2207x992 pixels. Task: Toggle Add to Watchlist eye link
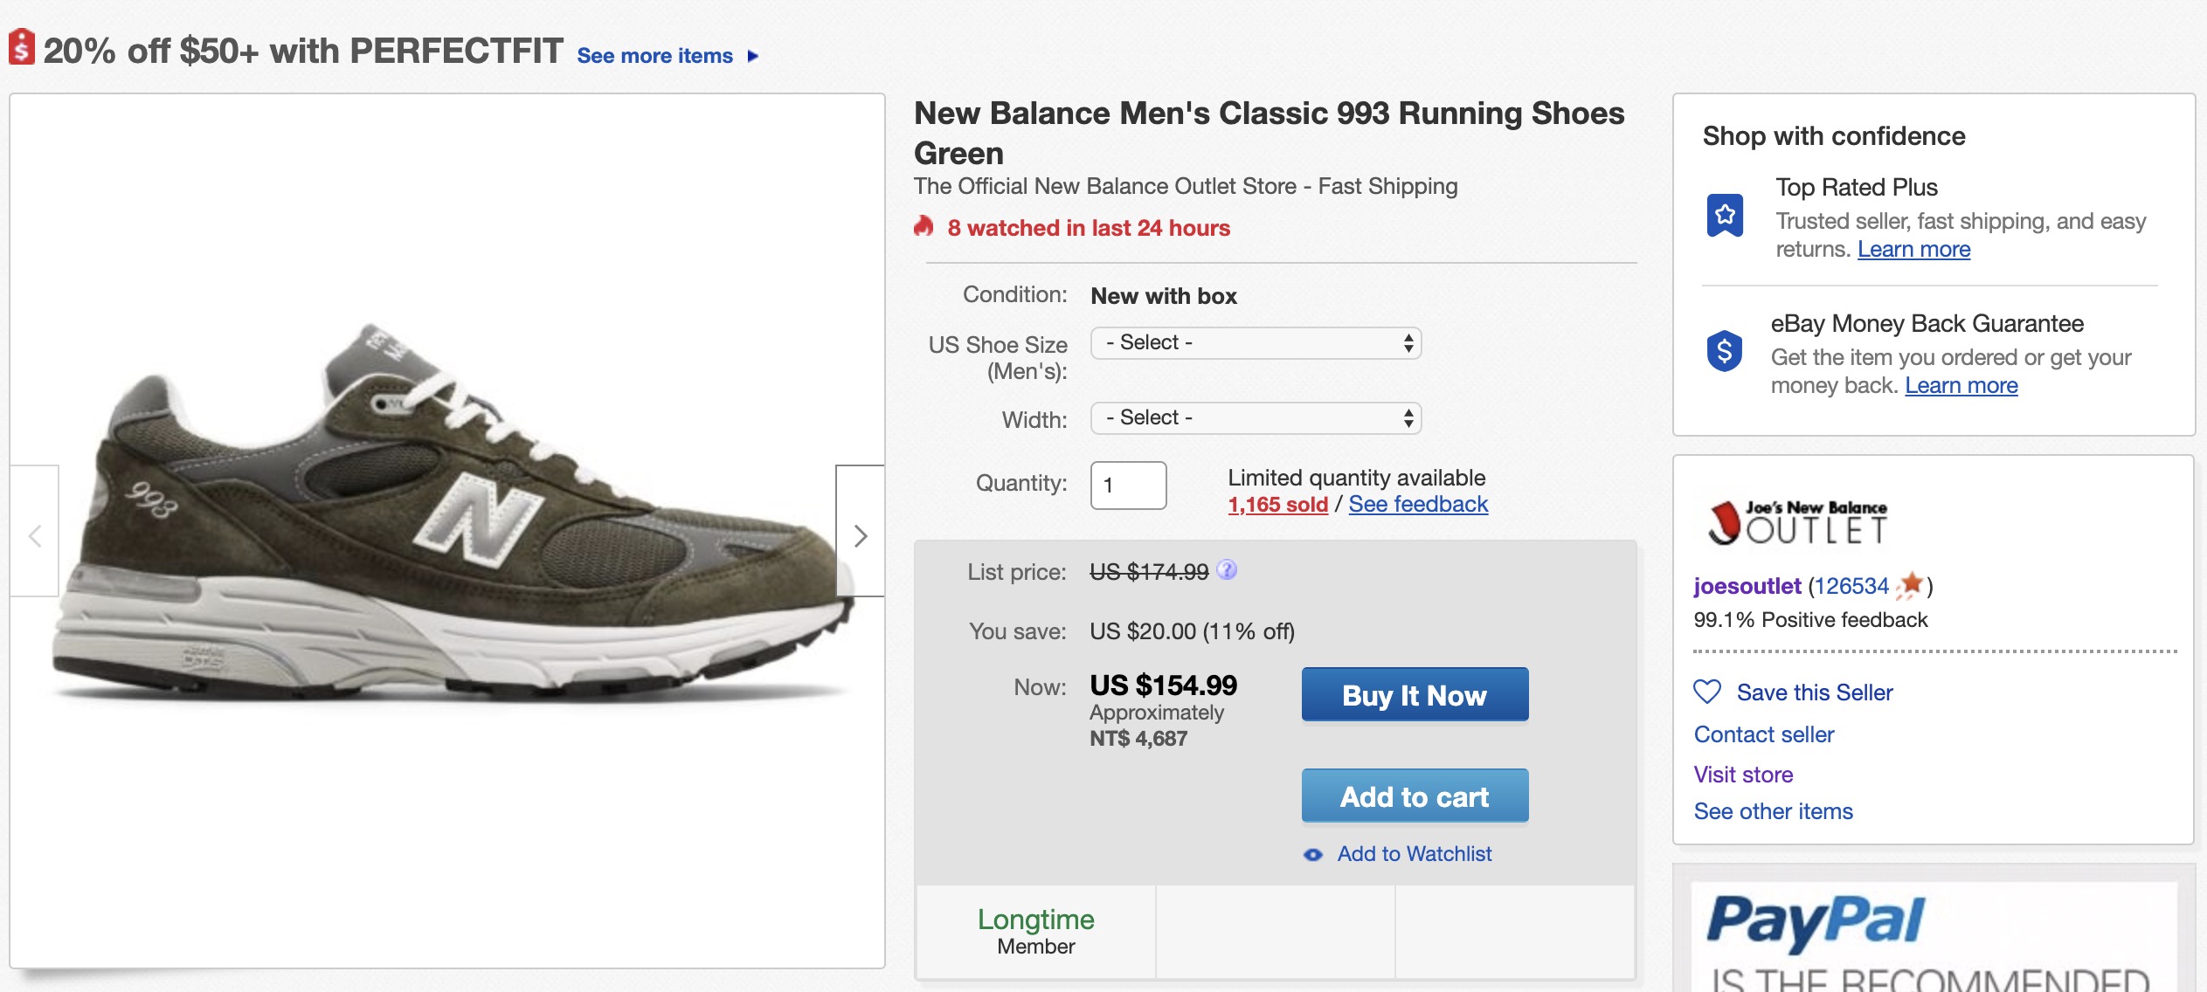click(1413, 853)
